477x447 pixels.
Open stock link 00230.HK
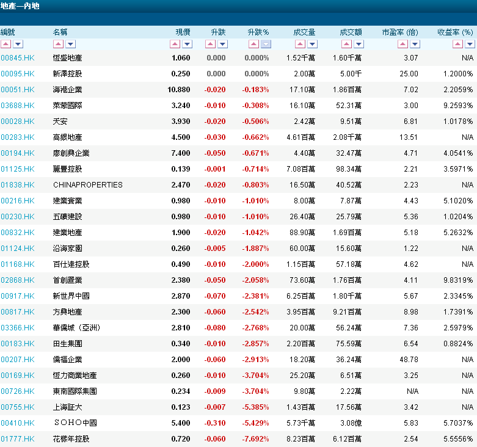tap(18, 217)
